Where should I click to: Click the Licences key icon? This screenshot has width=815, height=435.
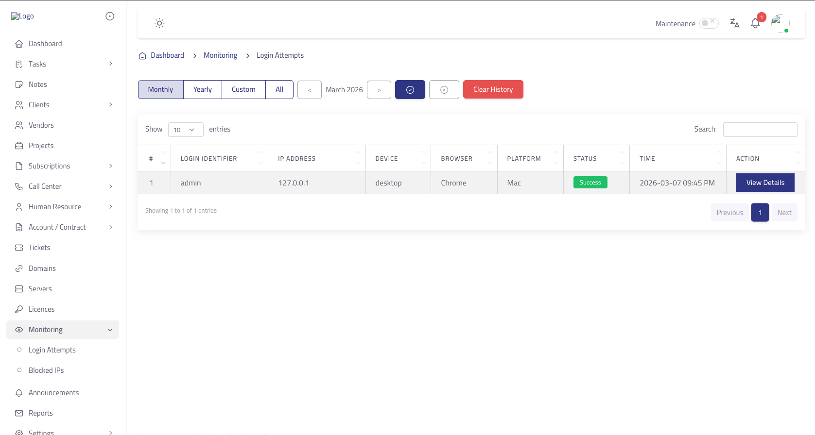tap(19, 309)
